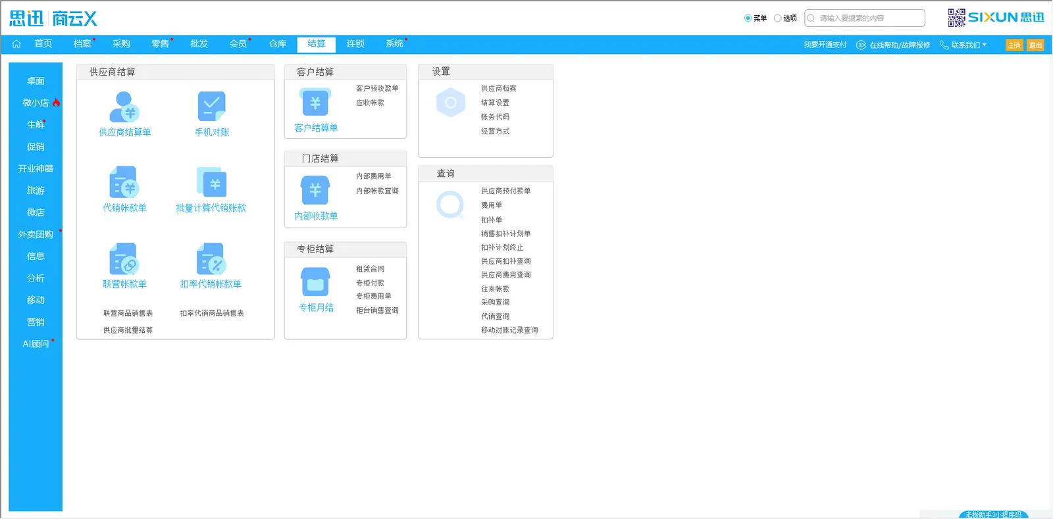Image resolution: width=1053 pixels, height=519 pixels.
Task: Open 结算设置 link
Action: pos(495,103)
